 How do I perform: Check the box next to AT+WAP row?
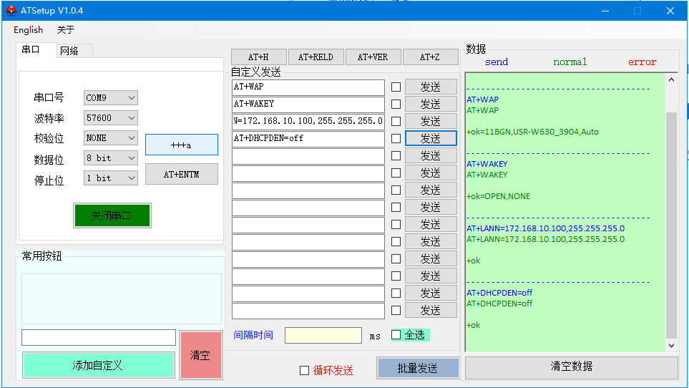[396, 87]
